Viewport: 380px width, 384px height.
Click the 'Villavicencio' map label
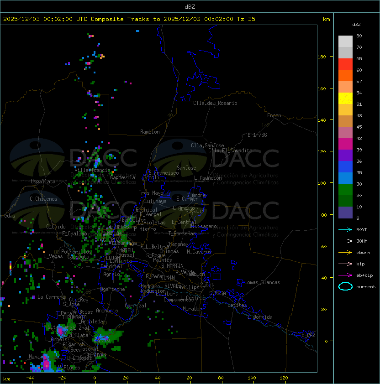pos(92,170)
